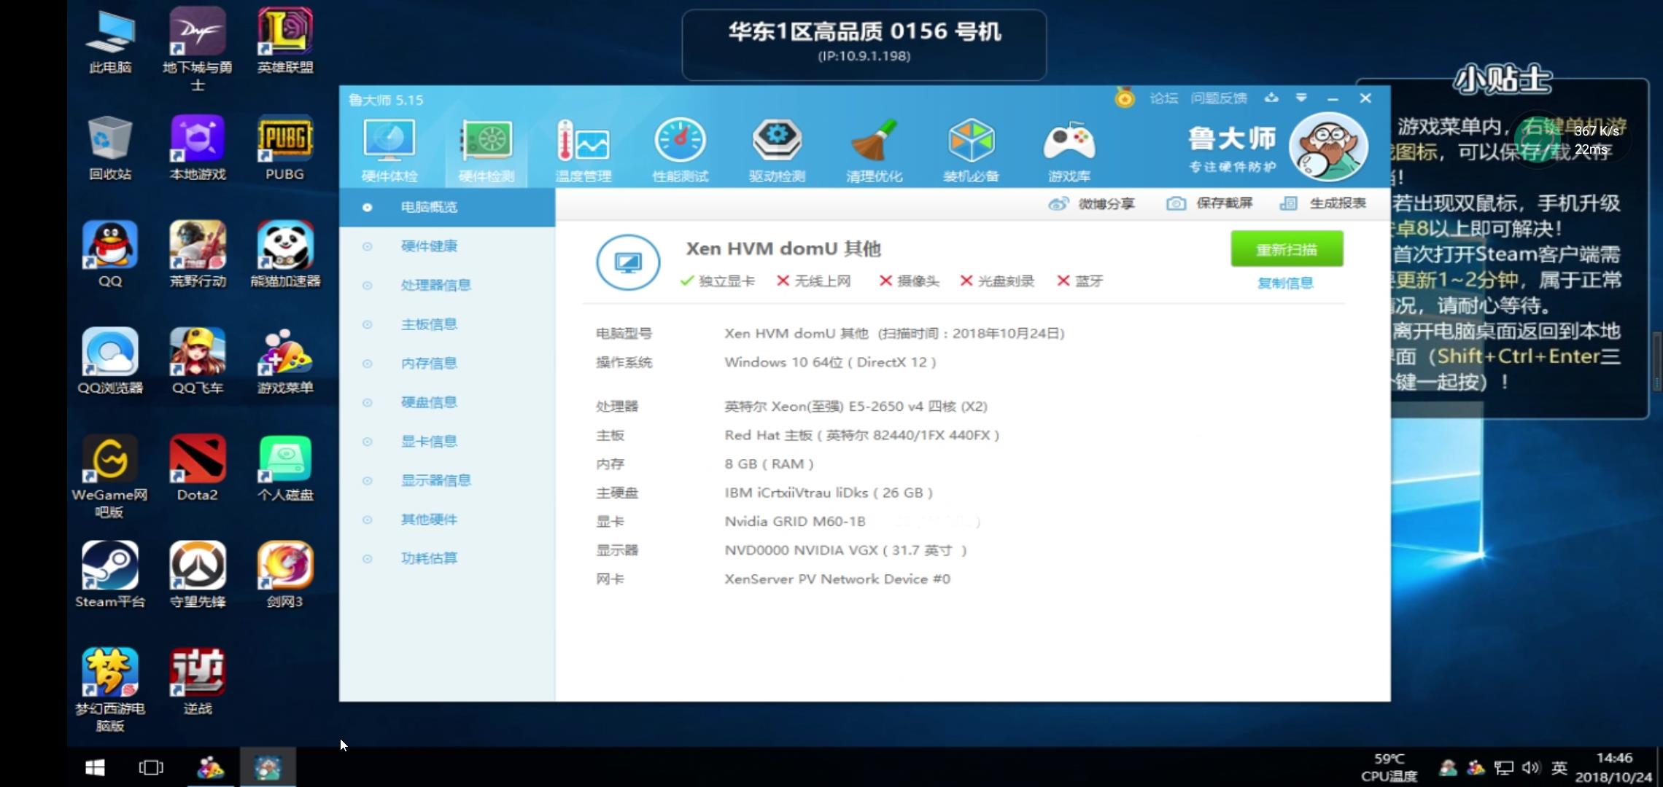Click the computer overview monitor icon
Image resolution: width=1663 pixels, height=787 pixels.
628,262
